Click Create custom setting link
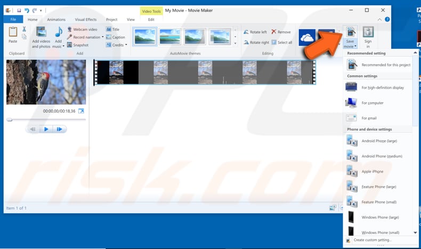Viewport: 421px width, 249px height. click(x=373, y=240)
